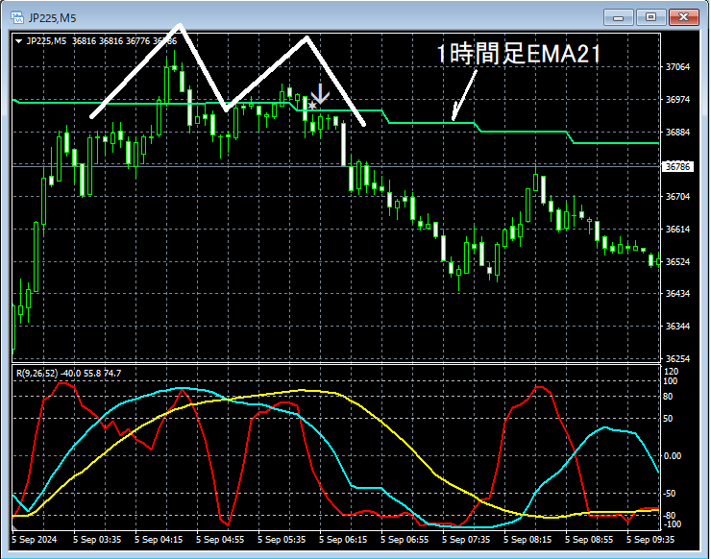Click the R(9,26,52) indicator label
711x559 pixels.
tap(37, 374)
